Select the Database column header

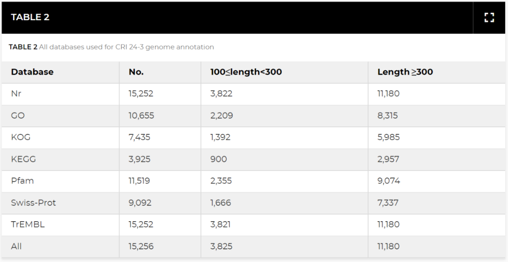coord(32,72)
